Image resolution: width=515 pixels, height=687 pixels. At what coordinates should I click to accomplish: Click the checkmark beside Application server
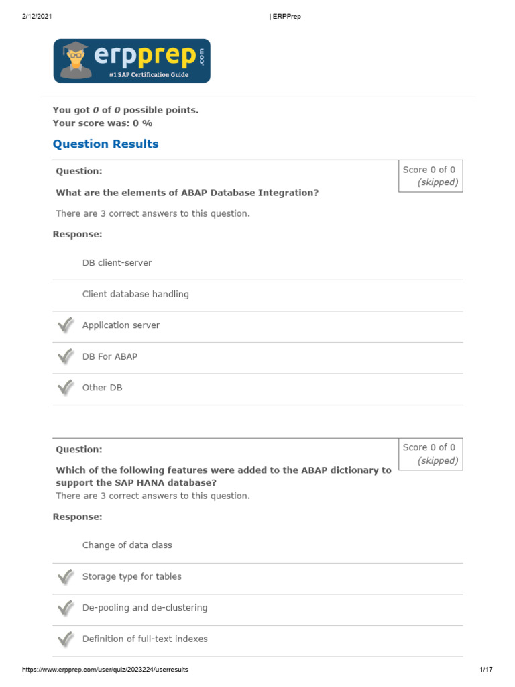click(x=66, y=325)
